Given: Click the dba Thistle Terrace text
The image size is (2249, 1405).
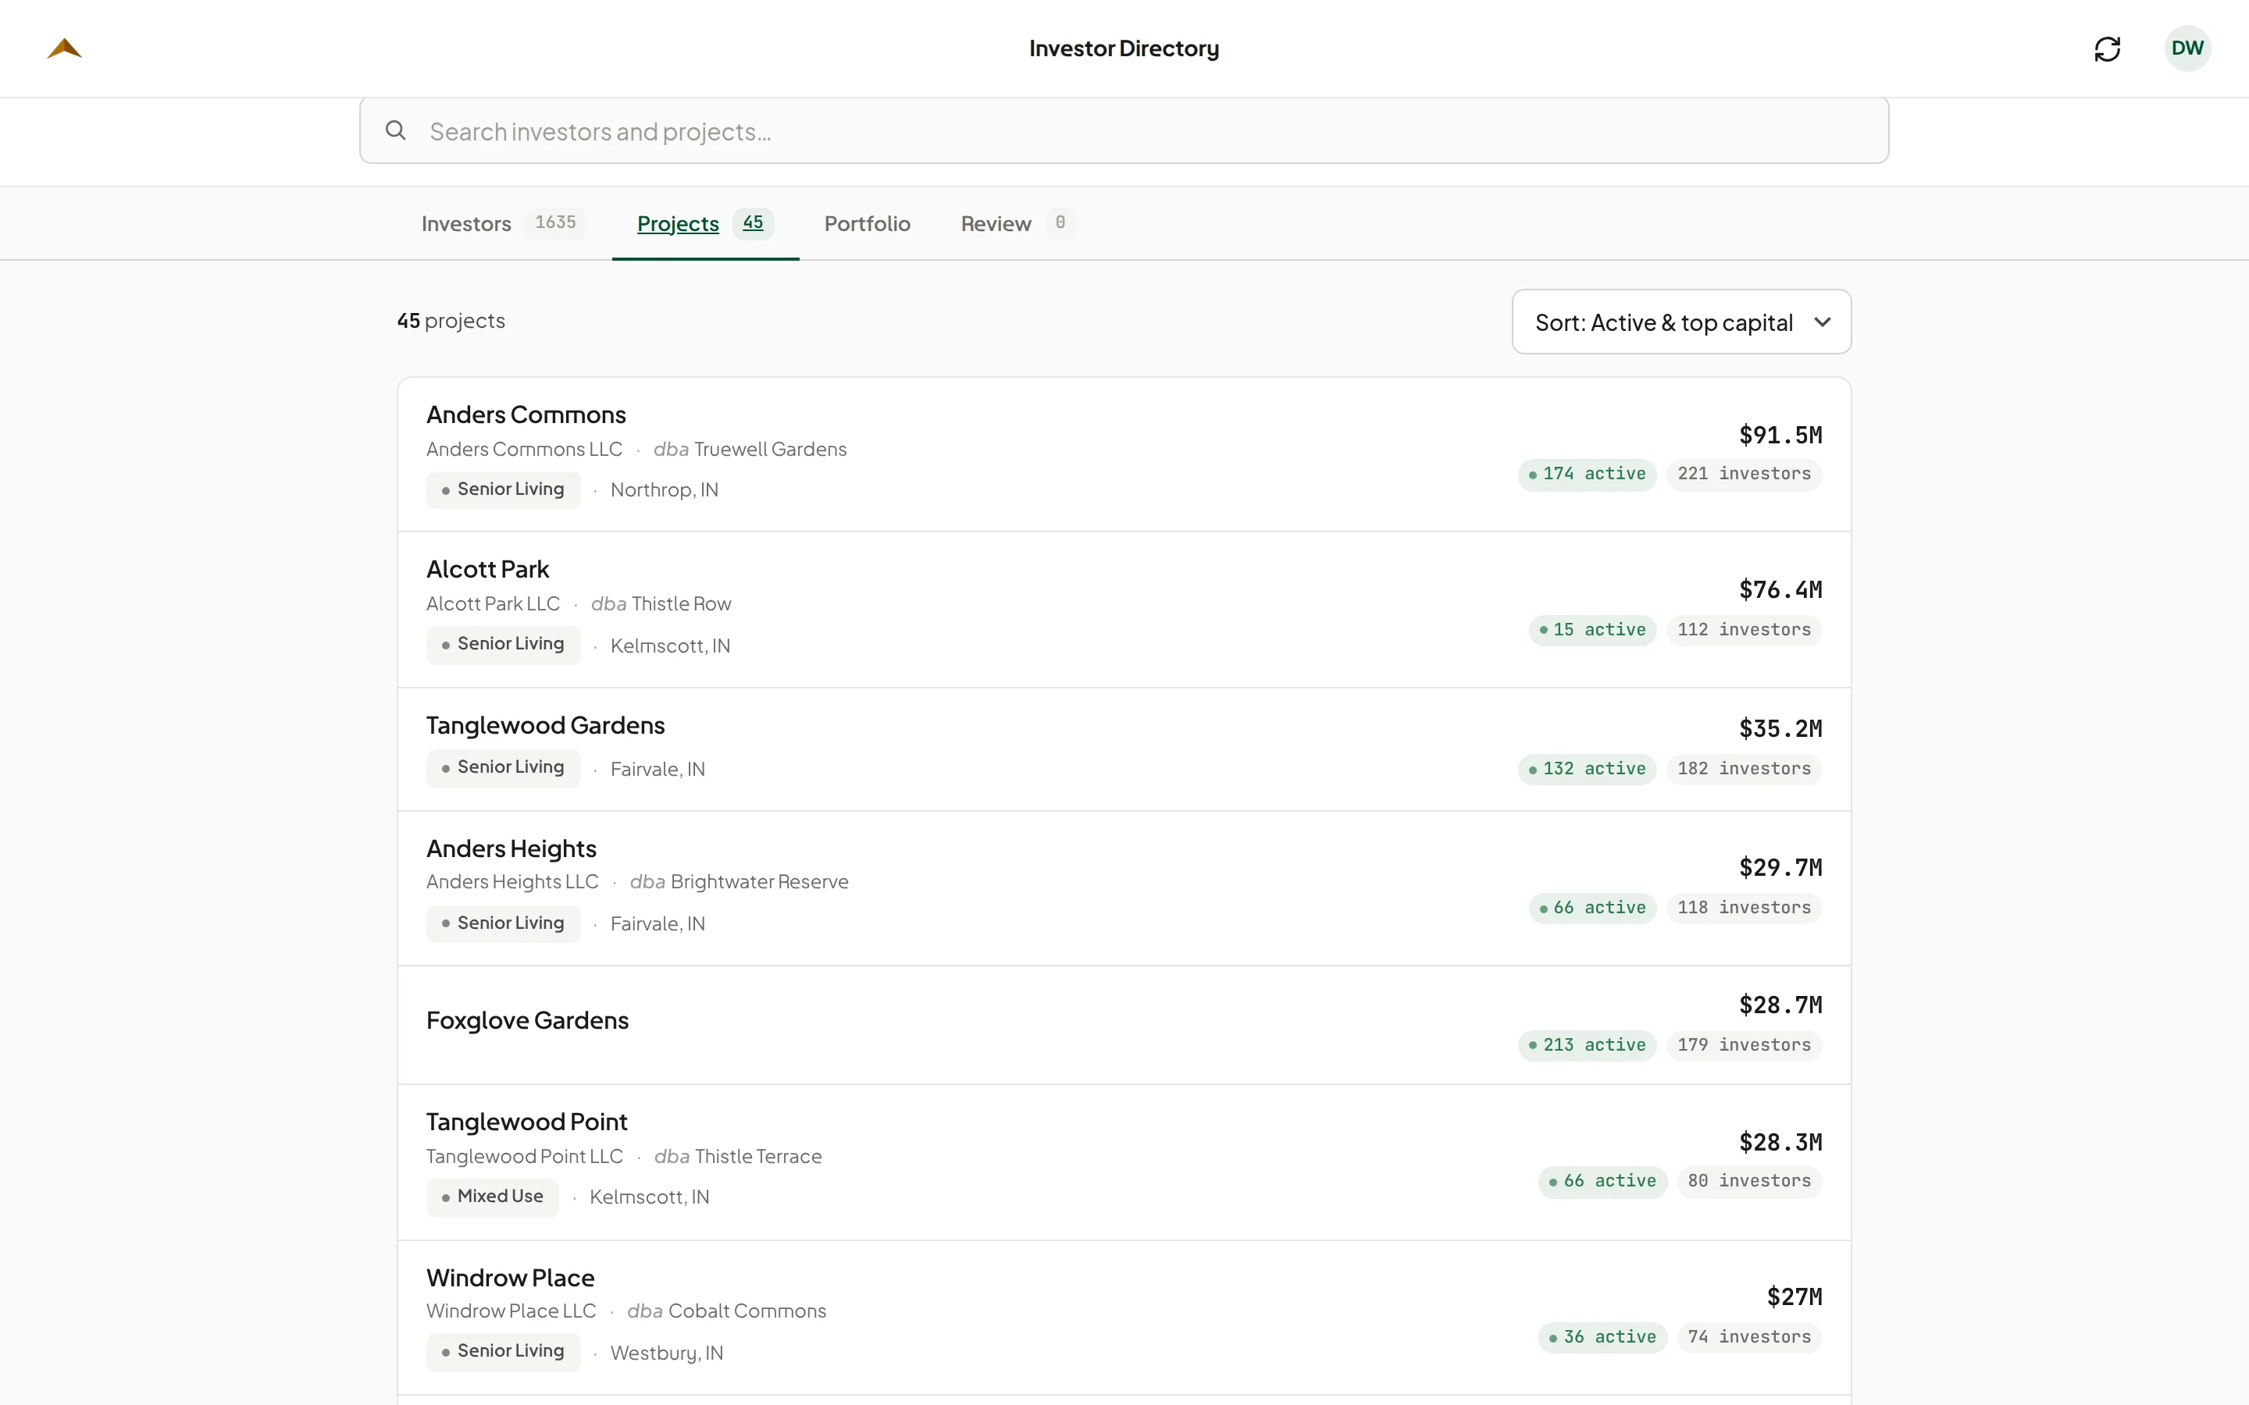Looking at the screenshot, I should click(738, 1157).
